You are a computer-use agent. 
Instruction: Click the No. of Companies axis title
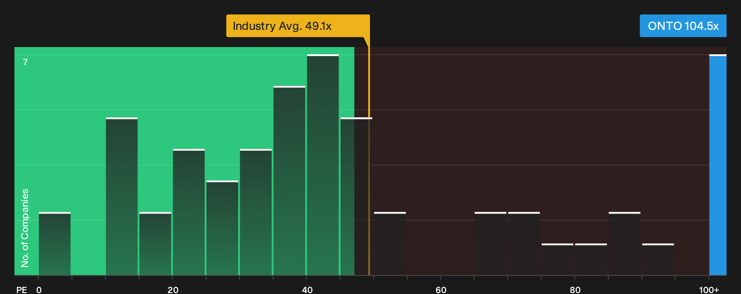25,228
